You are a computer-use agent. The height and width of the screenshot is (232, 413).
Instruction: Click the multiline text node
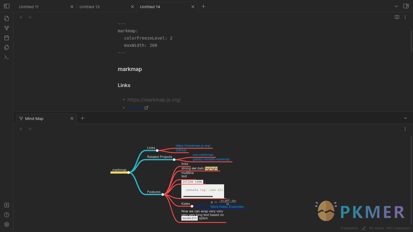(187, 175)
